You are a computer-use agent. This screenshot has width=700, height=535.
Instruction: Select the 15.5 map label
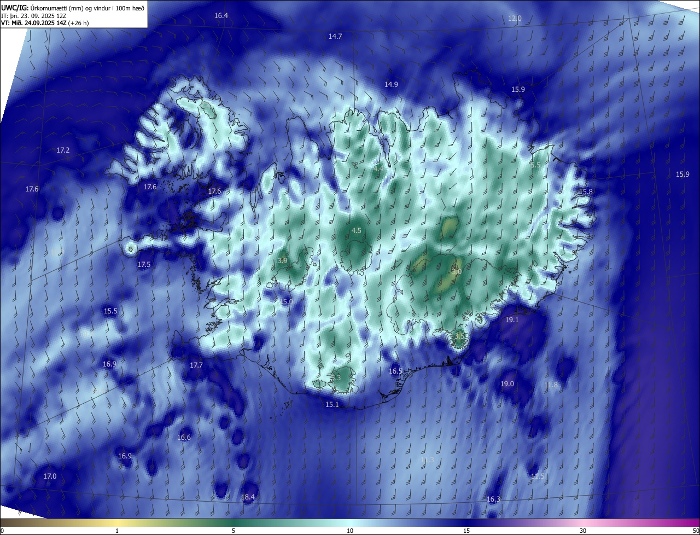click(x=110, y=311)
